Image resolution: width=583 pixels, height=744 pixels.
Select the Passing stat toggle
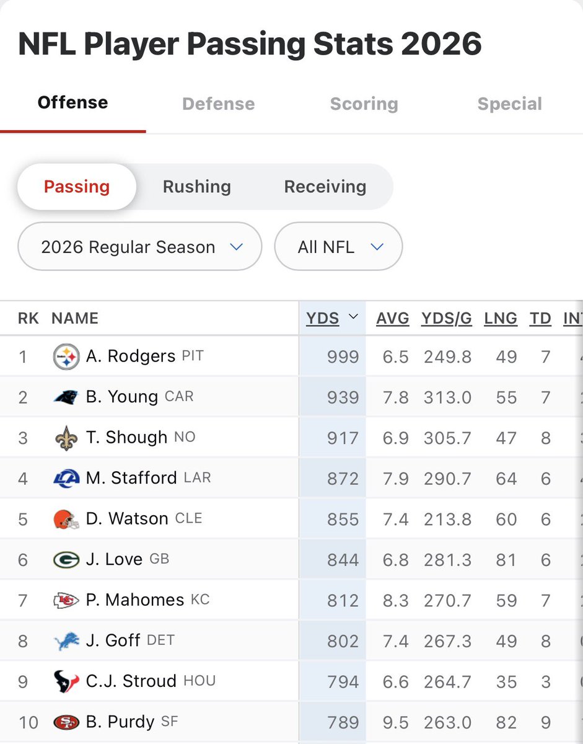(x=77, y=187)
